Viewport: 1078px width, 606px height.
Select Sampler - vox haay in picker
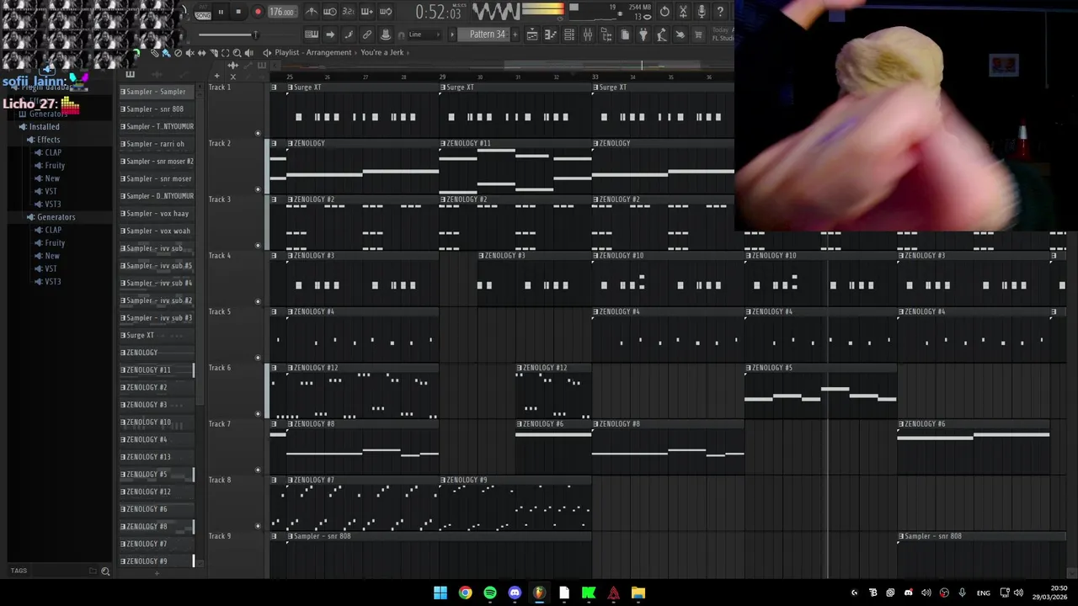(x=157, y=213)
